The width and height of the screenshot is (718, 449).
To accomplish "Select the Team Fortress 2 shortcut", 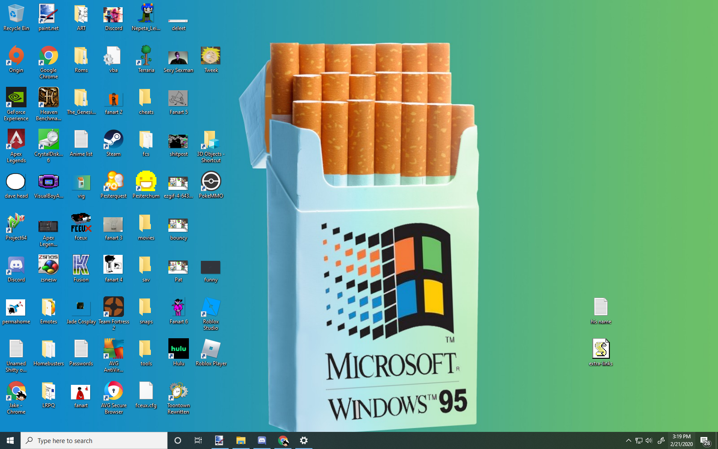I will [x=114, y=314].
